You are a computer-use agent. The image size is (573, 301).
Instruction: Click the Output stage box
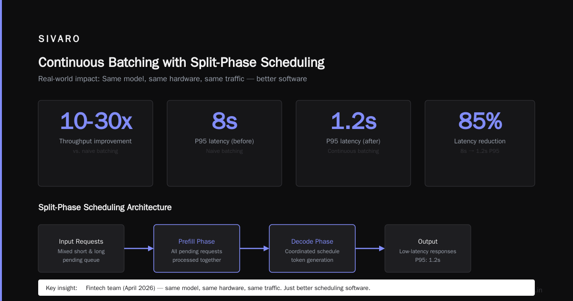pos(428,248)
